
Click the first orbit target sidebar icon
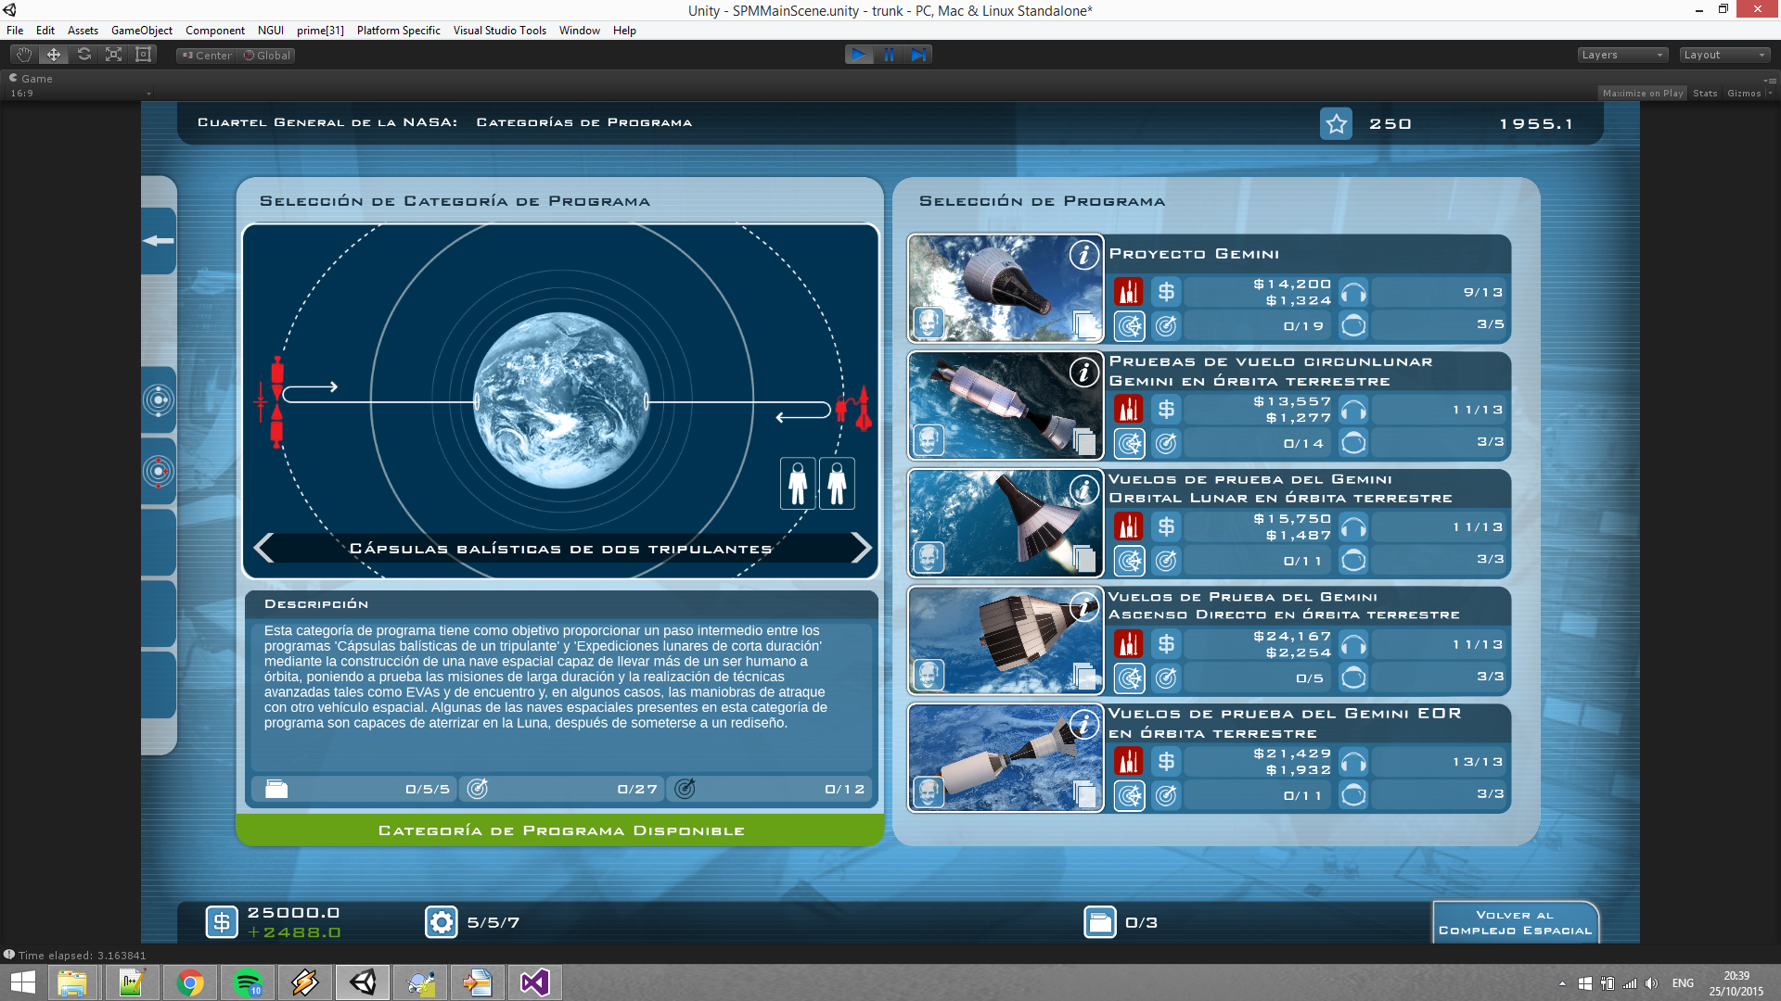[x=159, y=400]
